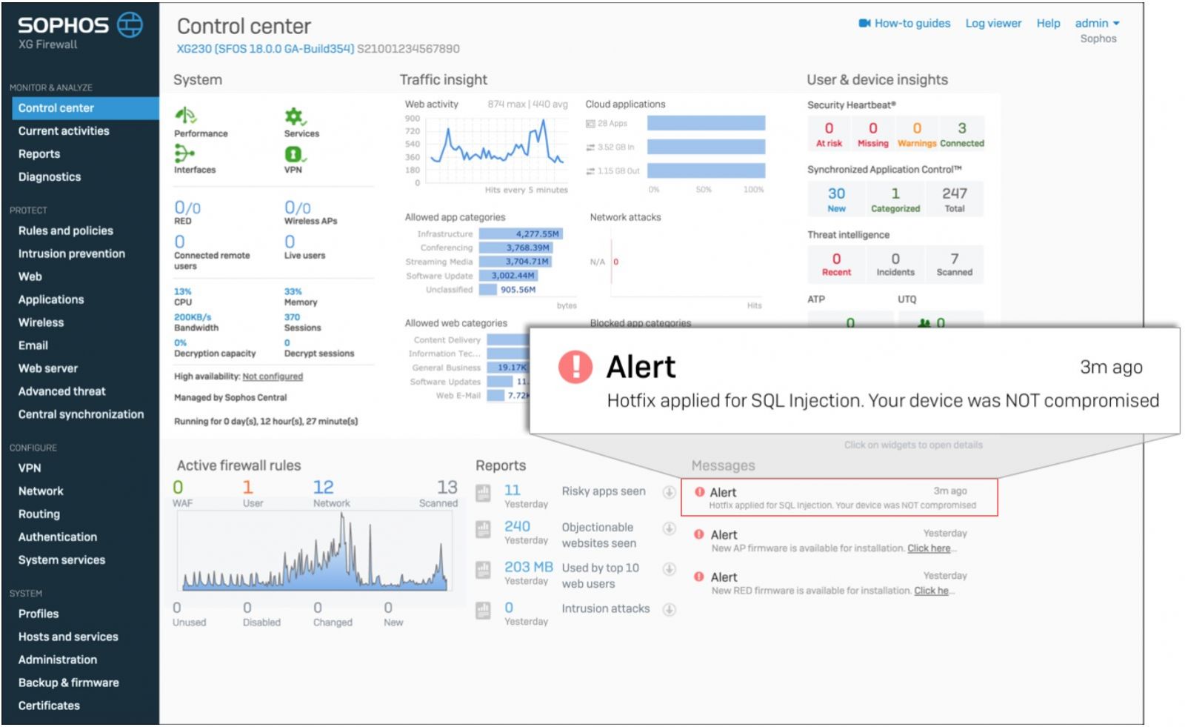Open the Help link
The image size is (1185, 727).
pos(1048,23)
